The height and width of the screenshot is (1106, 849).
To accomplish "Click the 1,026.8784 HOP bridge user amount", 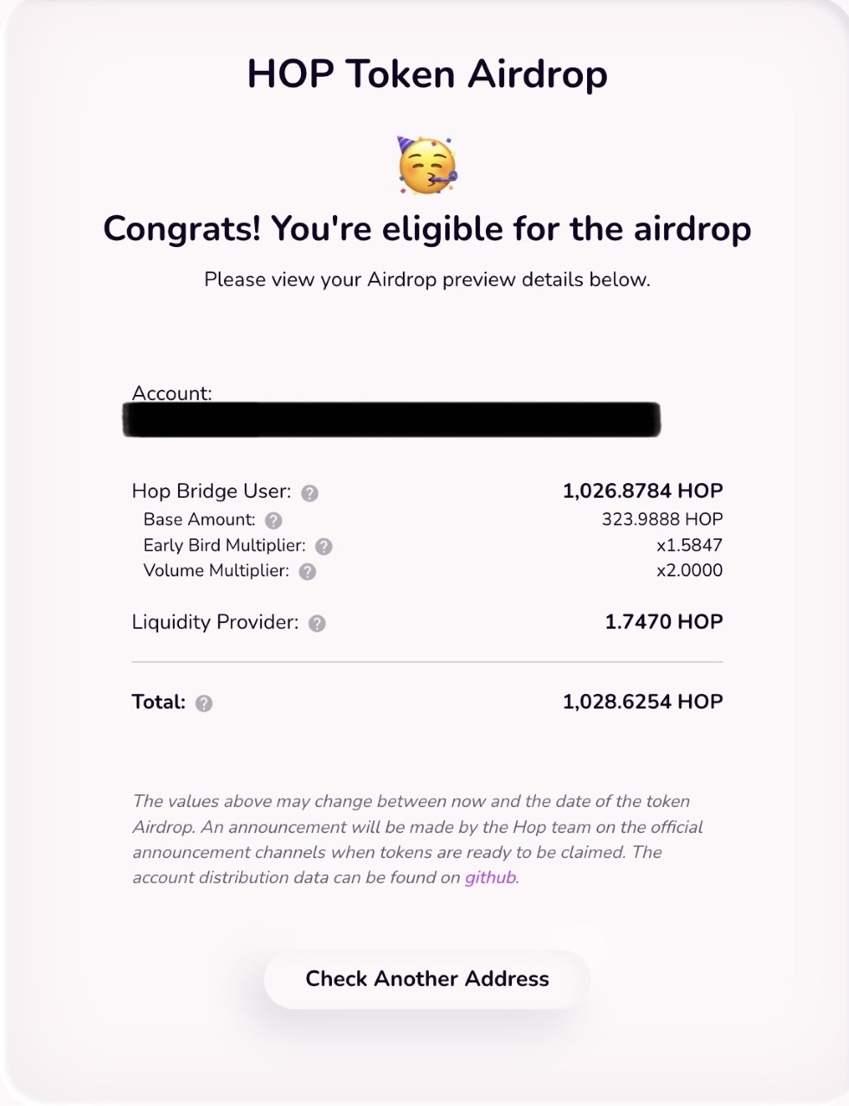I will 642,491.
